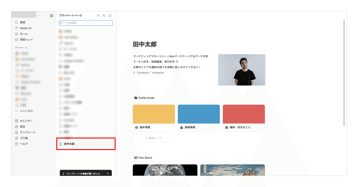Screen dimensions: 358x187
Task: Open 検索 in the sidebar
Action: pos(23,22)
